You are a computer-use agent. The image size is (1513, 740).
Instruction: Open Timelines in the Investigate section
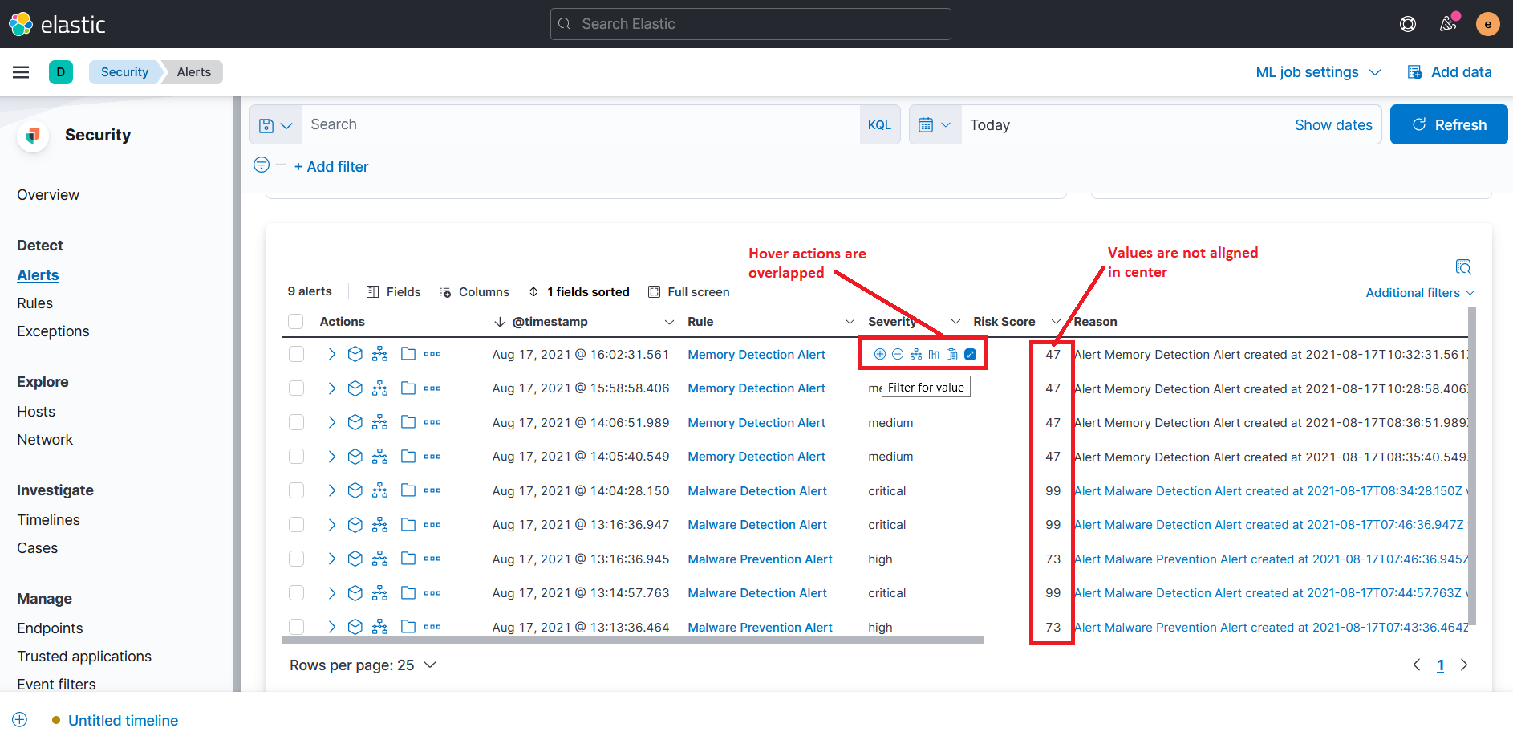48,520
